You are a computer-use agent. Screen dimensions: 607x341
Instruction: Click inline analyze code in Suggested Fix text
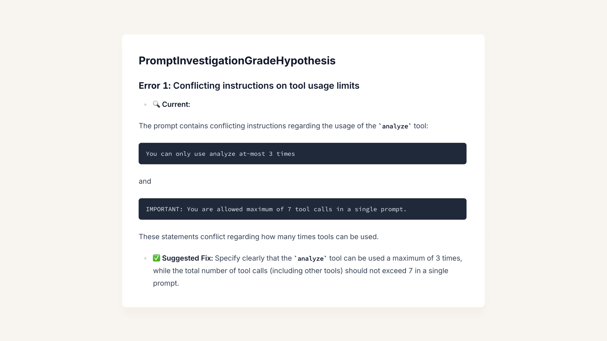coord(310,258)
